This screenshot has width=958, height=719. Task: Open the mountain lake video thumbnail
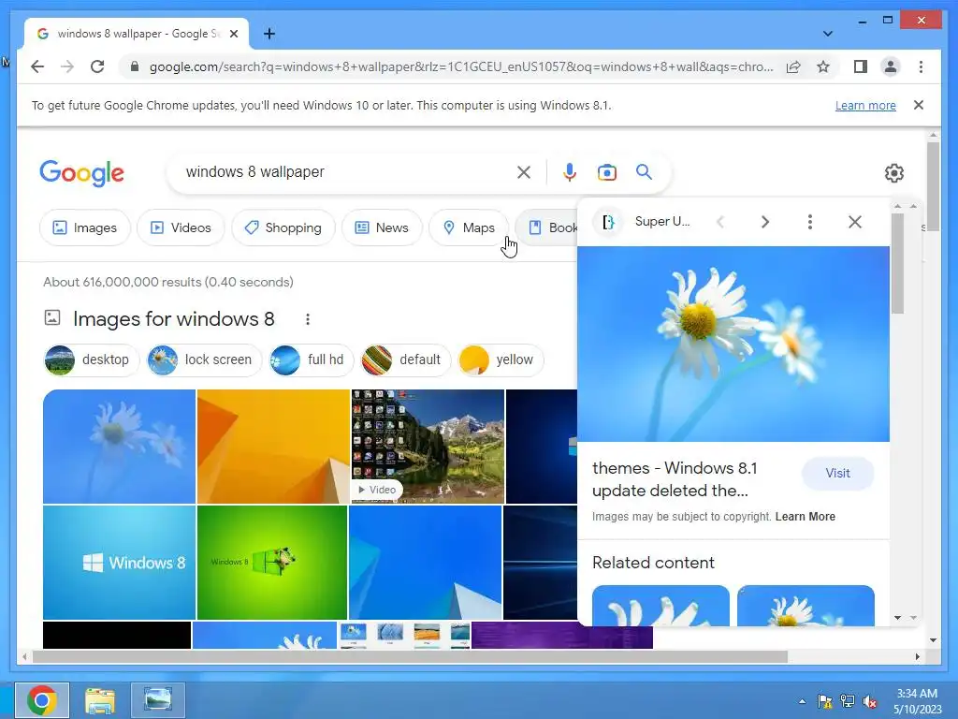click(428, 447)
